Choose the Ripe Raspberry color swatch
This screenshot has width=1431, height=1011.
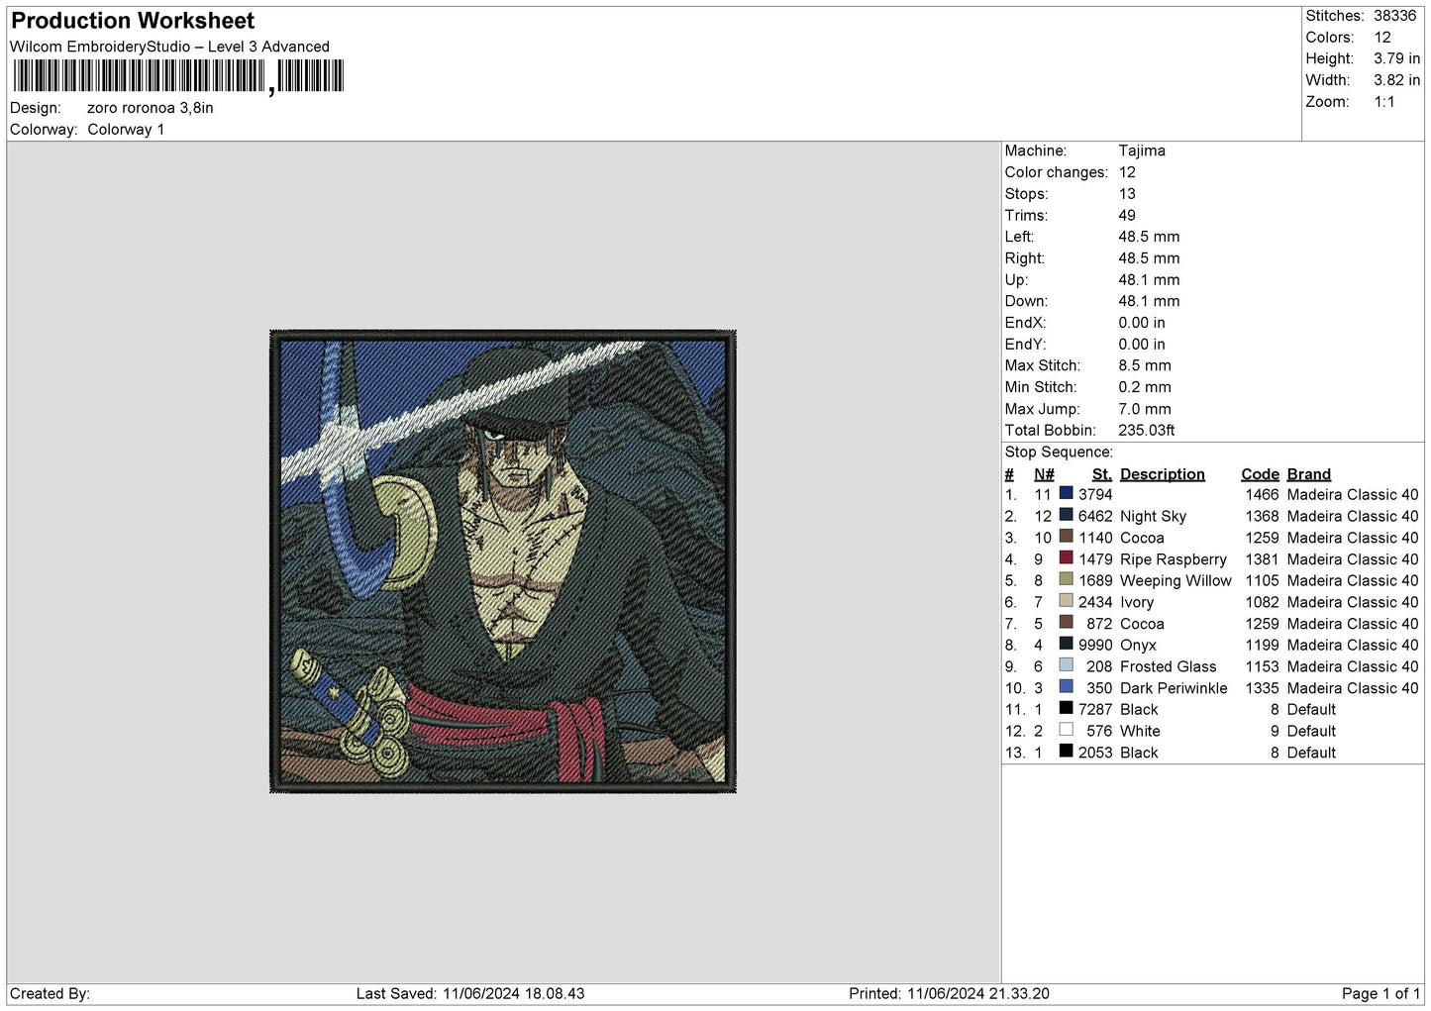click(x=1066, y=558)
